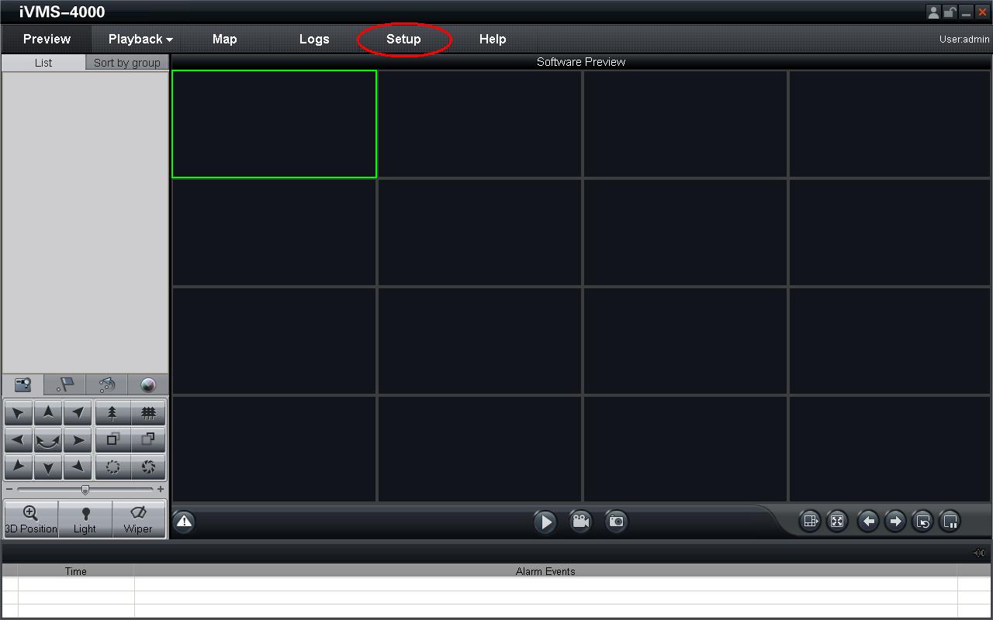Click the user account icon in title bar
This screenshot has width=993, height=620.
pos(933,12)
